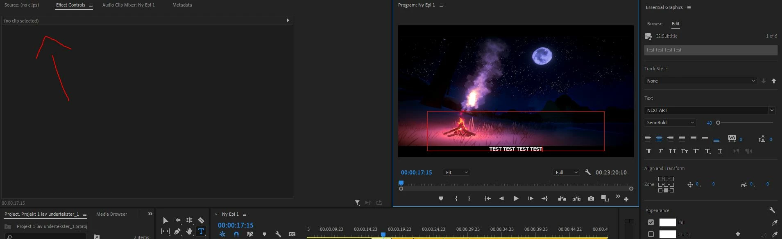Push track style upstream arrow
The height and width of the screenshot is (239, 782).
[774, 81]
